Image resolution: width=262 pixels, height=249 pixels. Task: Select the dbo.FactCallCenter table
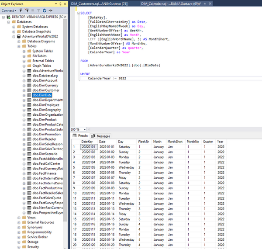(46, 164)
